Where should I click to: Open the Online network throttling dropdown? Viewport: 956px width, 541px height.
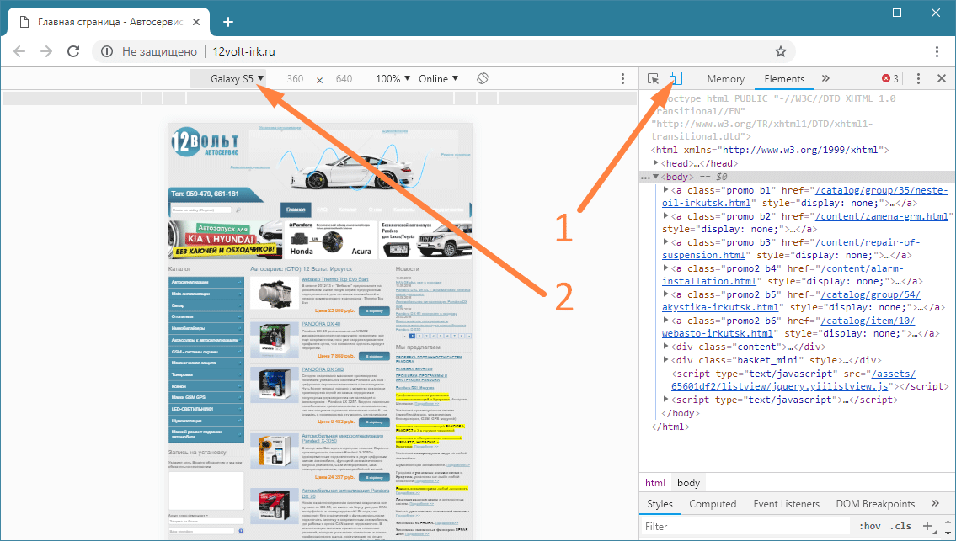(x=438, y=78)
